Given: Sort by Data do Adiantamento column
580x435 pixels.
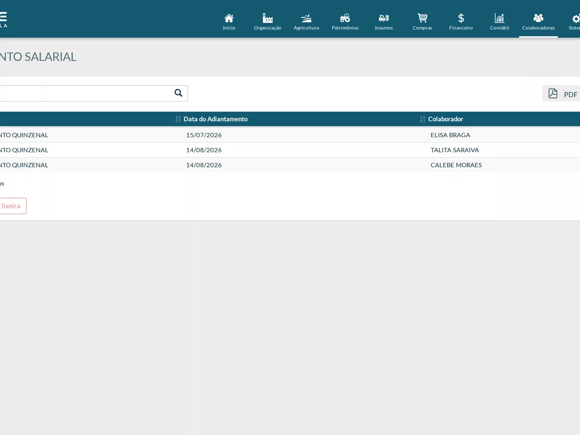Looking at the screenshot, I should tap(178, 119).
